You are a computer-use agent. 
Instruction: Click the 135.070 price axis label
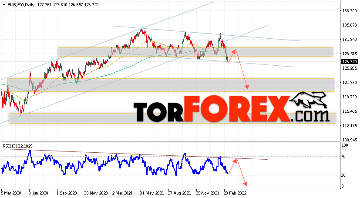point(350,25)
